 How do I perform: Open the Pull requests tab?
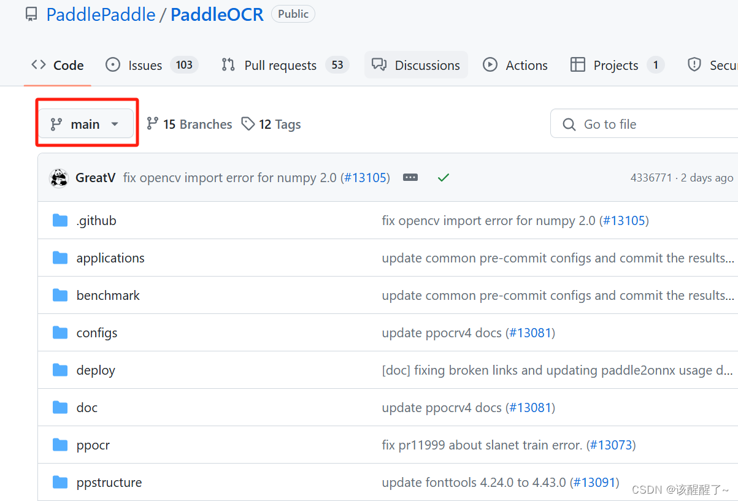(285, 65)
